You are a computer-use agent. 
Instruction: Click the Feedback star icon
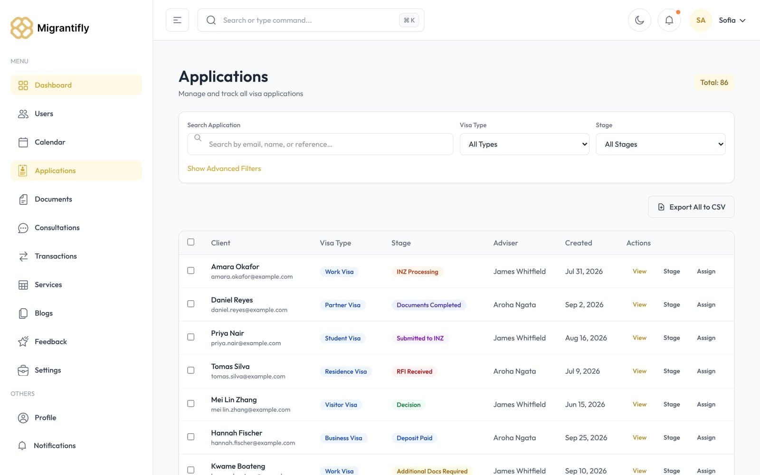pyautogui.click(x=23, y=342)
